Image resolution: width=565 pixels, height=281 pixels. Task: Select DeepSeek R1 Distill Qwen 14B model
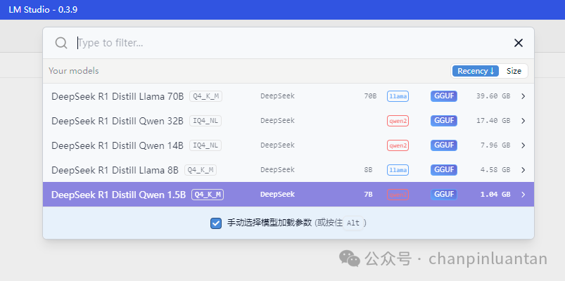[288, 145]
